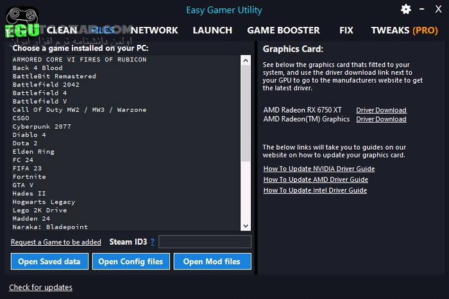Select Back 4 Blood in the game list
This screenshot has width=449, height=299.
pos(126,68)
